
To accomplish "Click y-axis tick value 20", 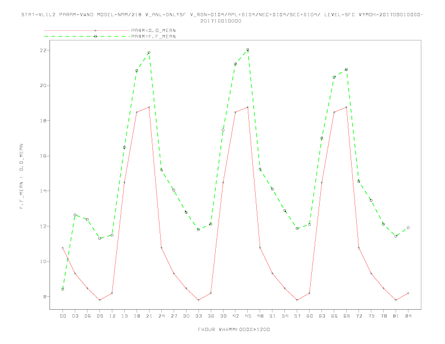I will tap(43, 85).
